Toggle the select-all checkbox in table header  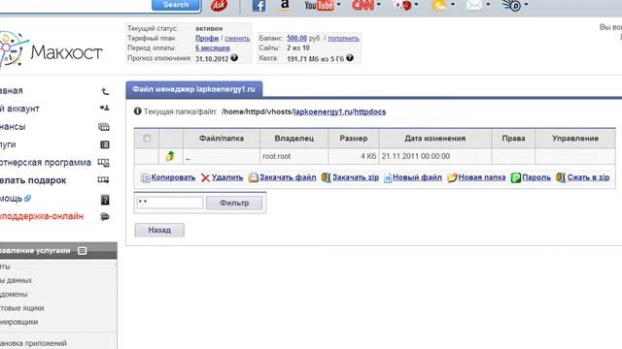(147, 138)
